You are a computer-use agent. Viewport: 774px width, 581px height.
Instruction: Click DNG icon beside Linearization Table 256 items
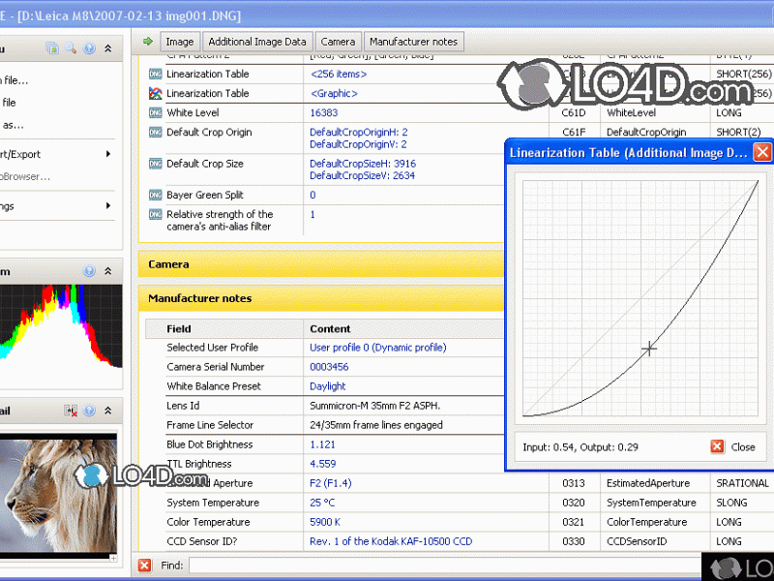point(155,75)
